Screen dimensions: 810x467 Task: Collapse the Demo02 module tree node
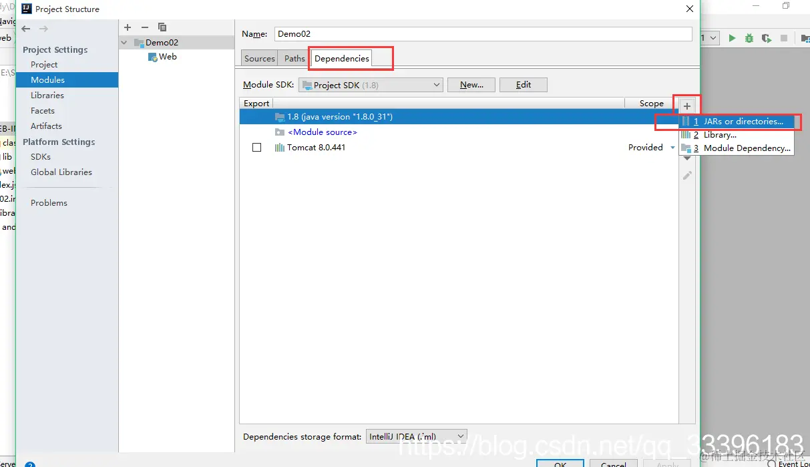124,43
